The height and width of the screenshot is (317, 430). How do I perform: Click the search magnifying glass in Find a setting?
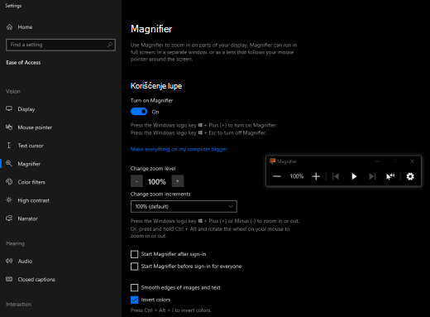click(x=110, y=45)
